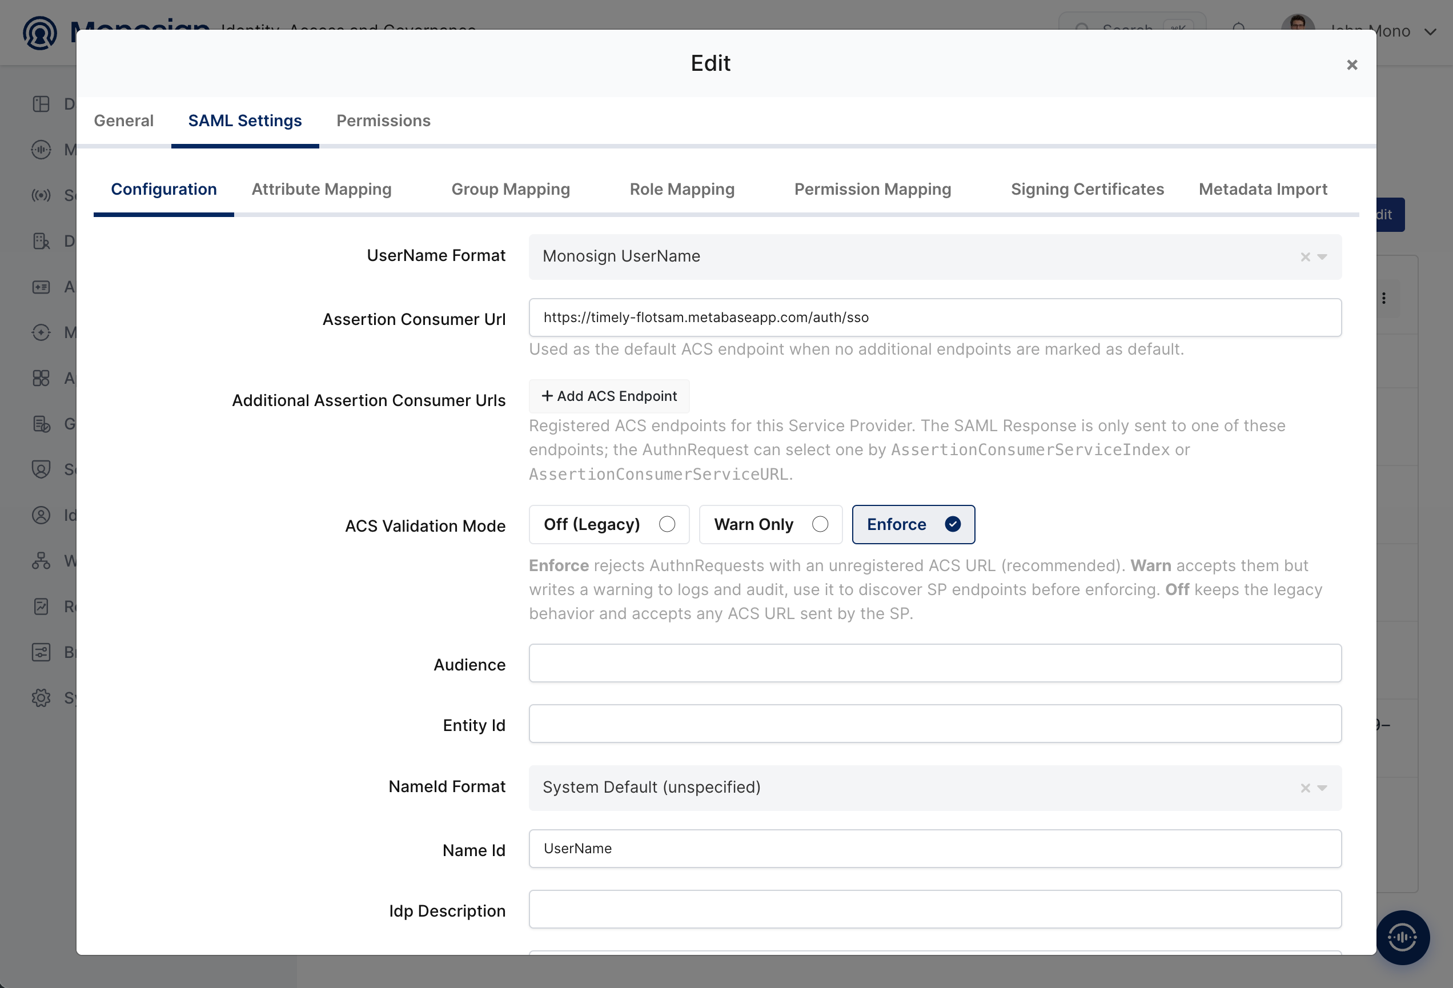Open the three-dot menu behind the dialog
Viewport: 1453px width, 988px height.
[x=1383, y=298]
